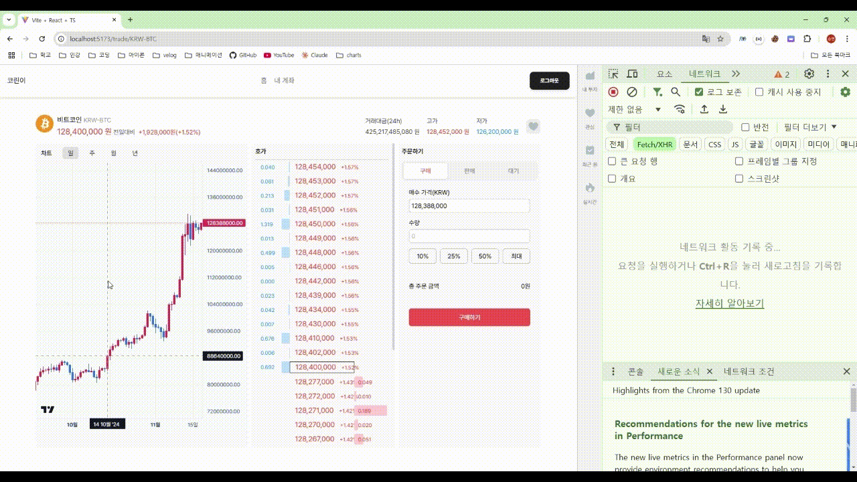
Task: Click the translate page icon in address bar
Action: [x=706, y=39]
